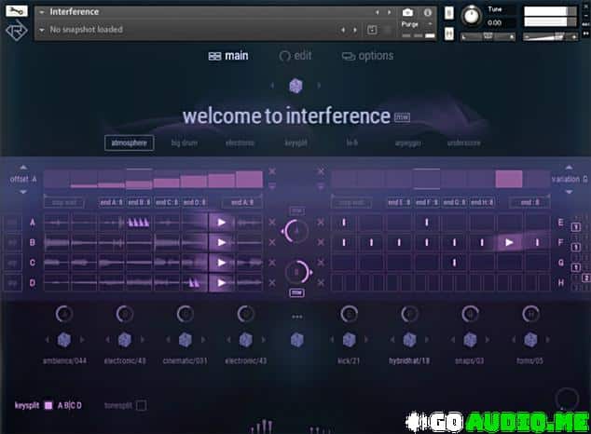Select next sample after ambience/044
The image size is (591, 434).
click(82, 340)
